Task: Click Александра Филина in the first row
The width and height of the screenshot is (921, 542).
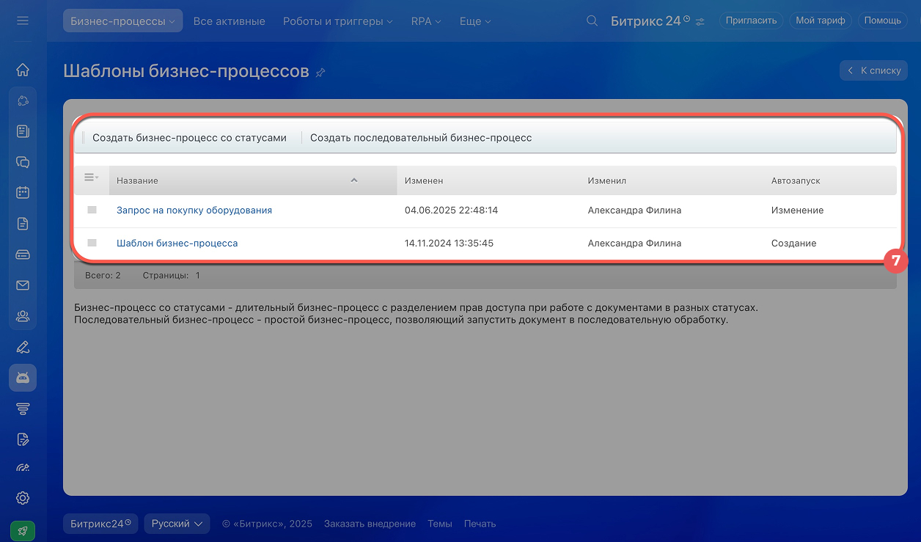Action: [x=634, y=210]
